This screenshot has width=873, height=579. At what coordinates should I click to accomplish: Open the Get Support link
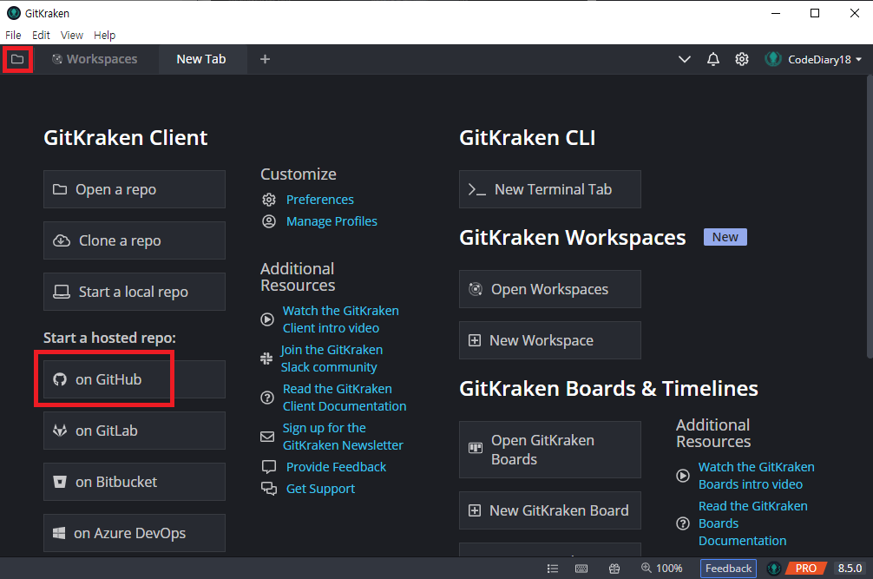coord(320,488)
